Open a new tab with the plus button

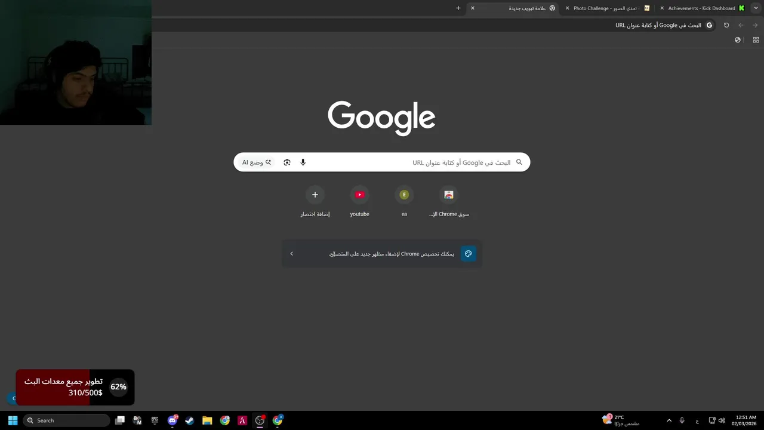pyautogui.click(x=458, y=8)
